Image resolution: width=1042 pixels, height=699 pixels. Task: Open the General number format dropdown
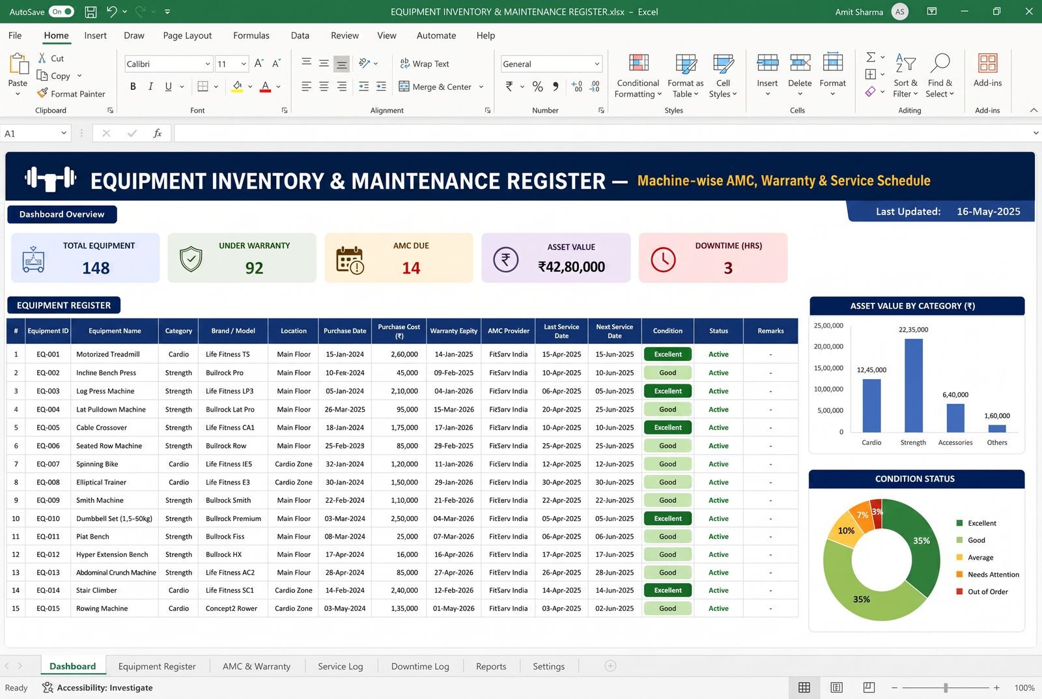tap(597, 64)
